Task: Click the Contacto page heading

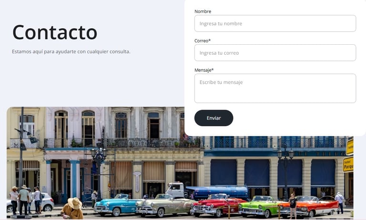Action: [x=55, y=32]
